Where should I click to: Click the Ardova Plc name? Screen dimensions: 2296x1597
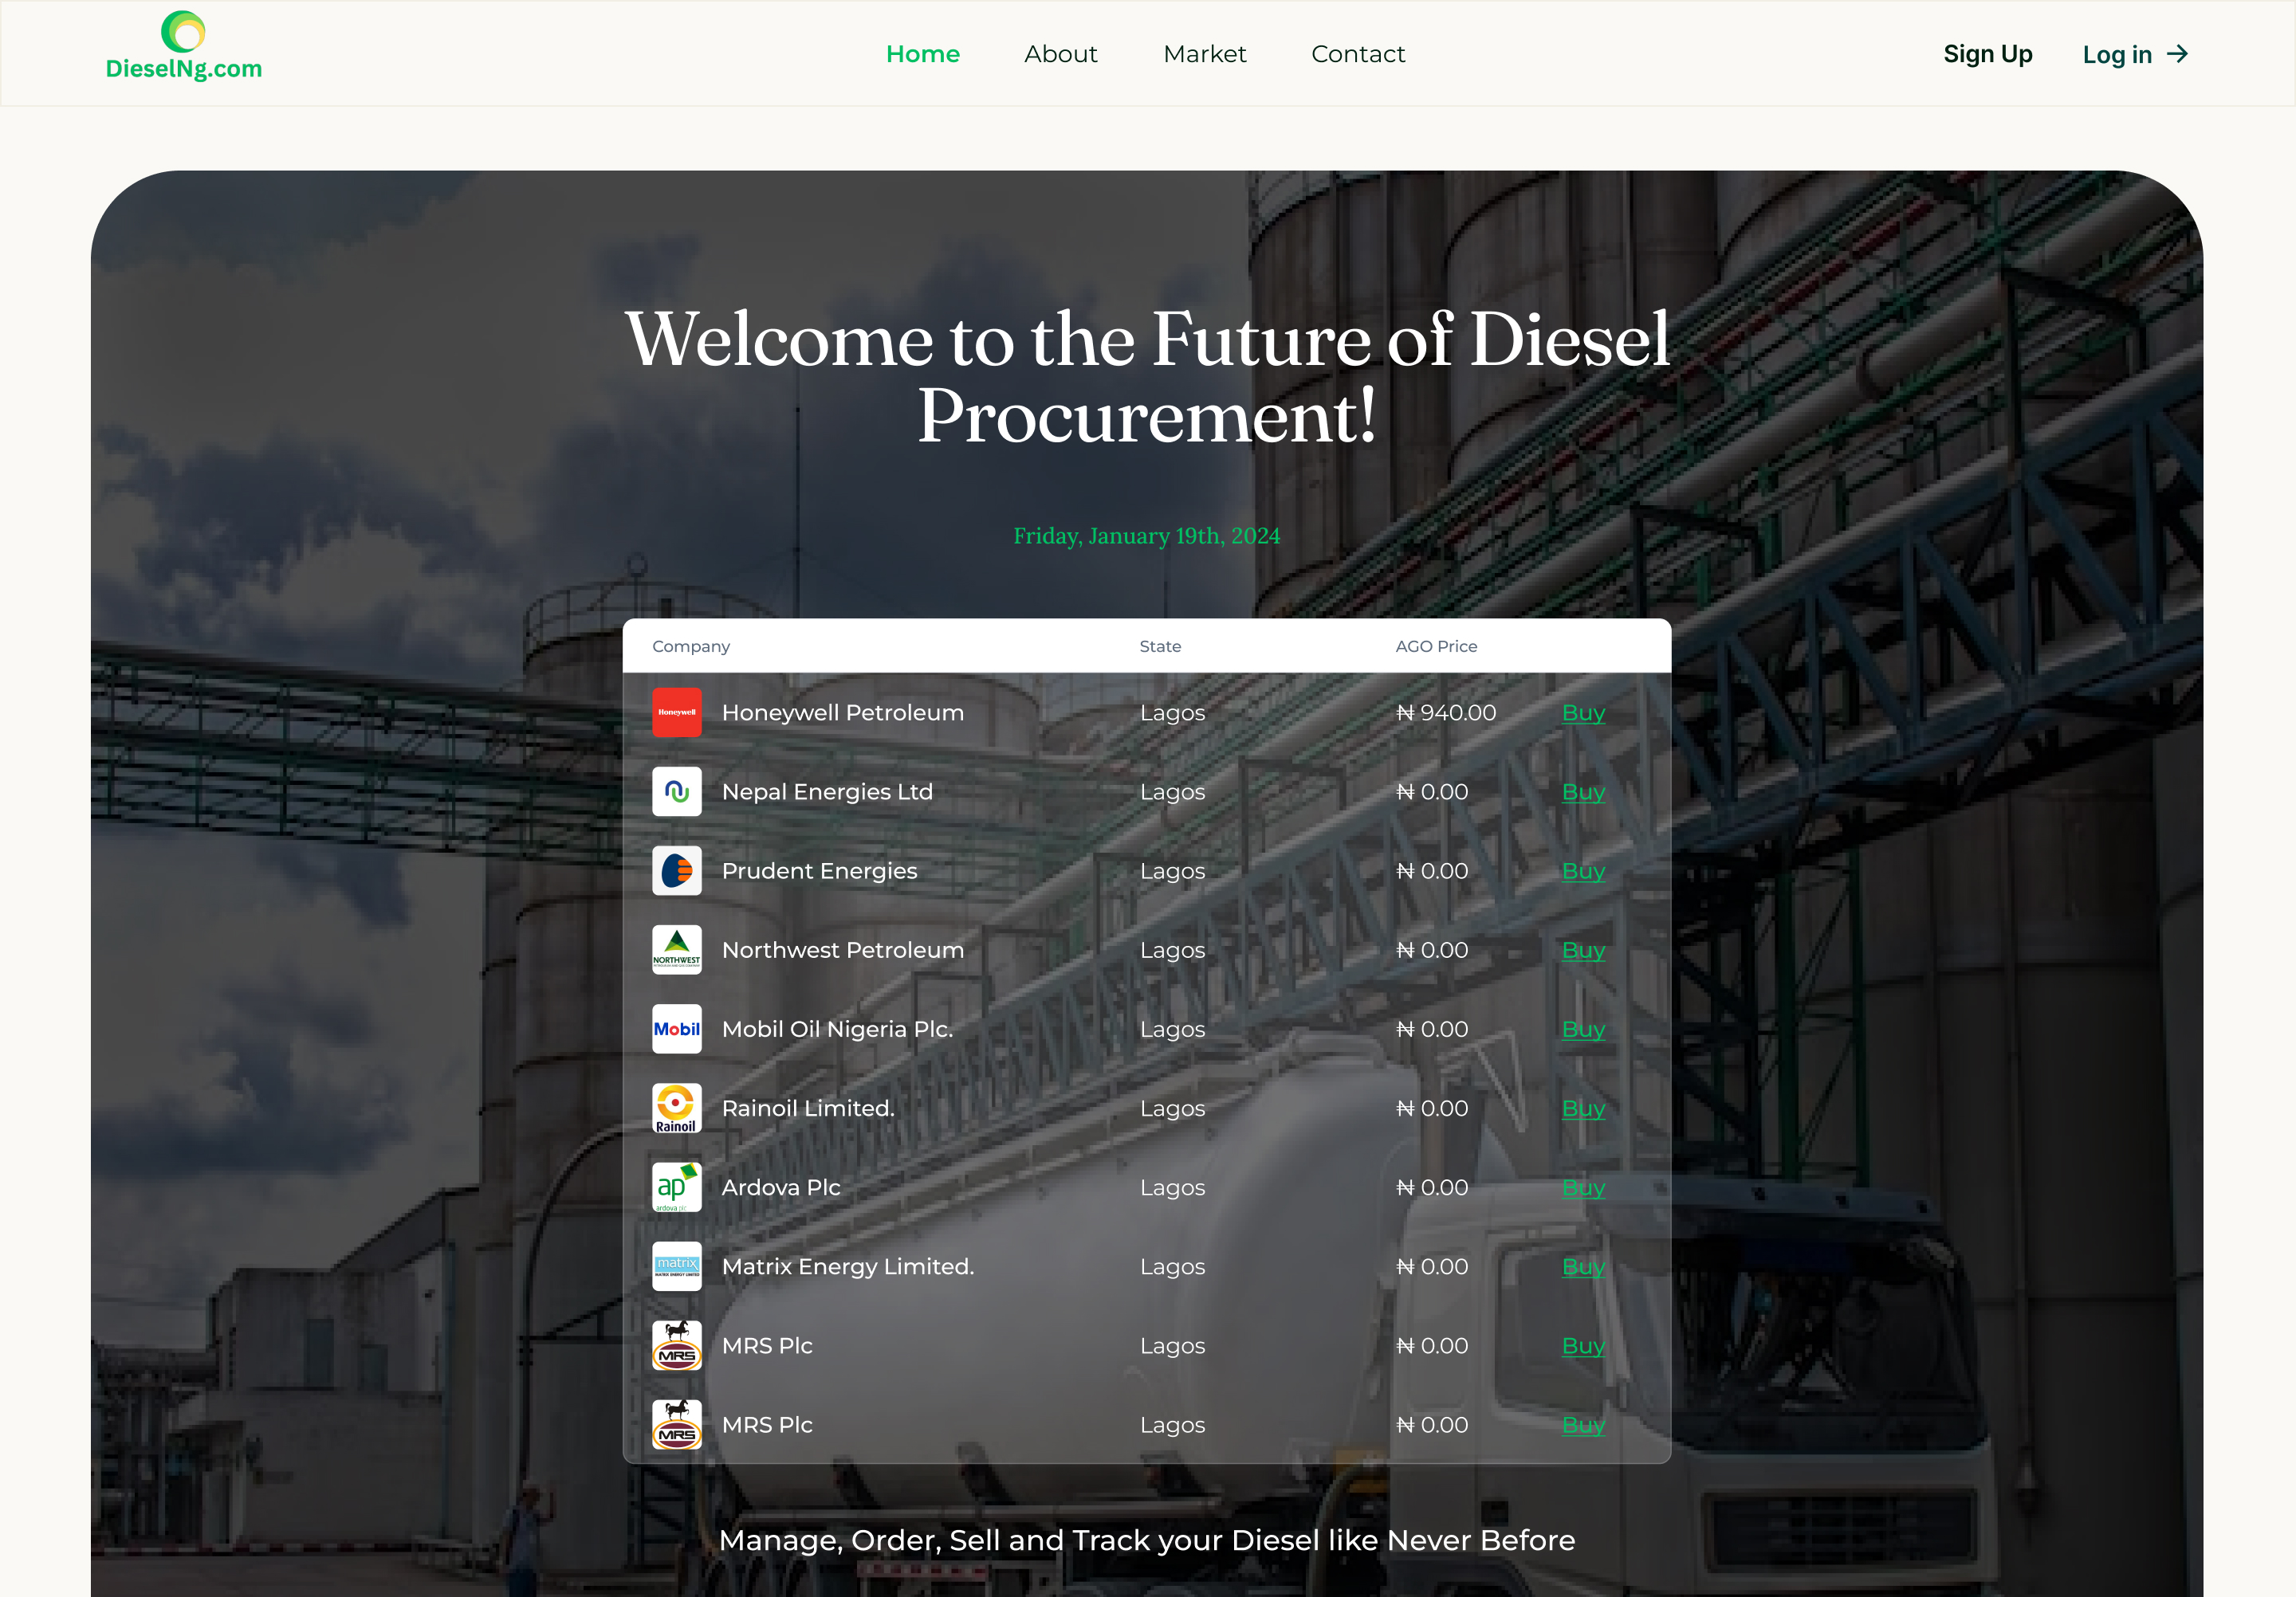point(781,1187)
